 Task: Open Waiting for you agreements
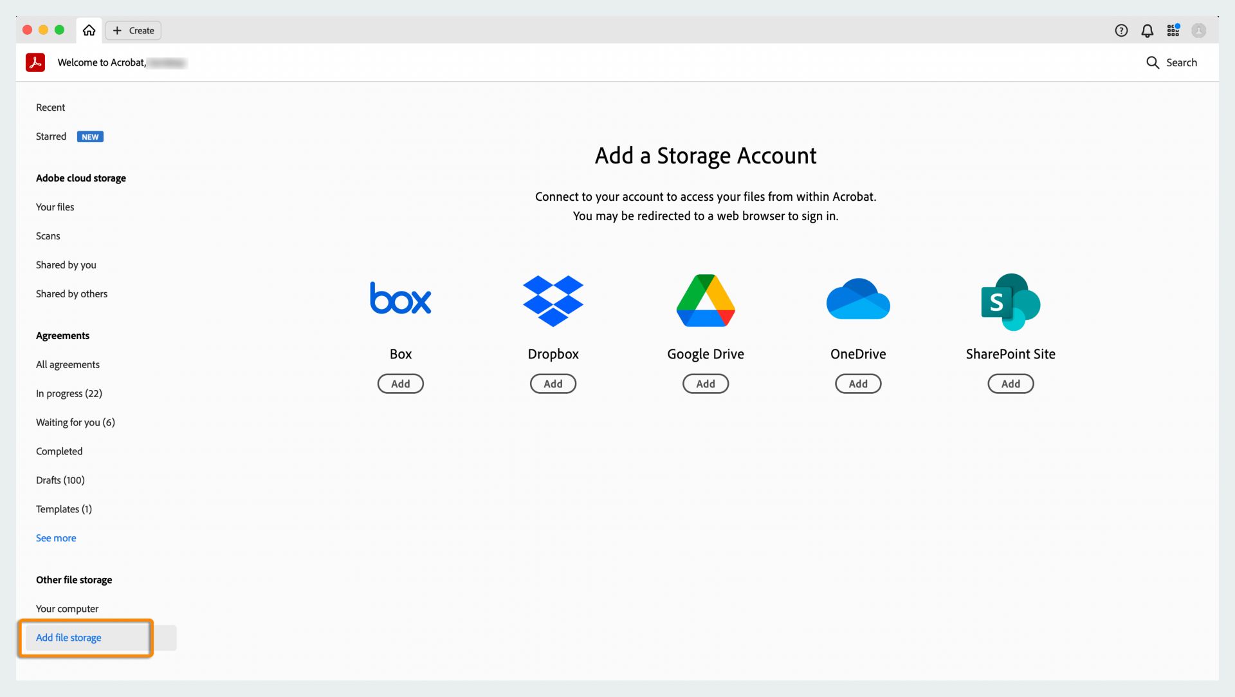point(75,423)
